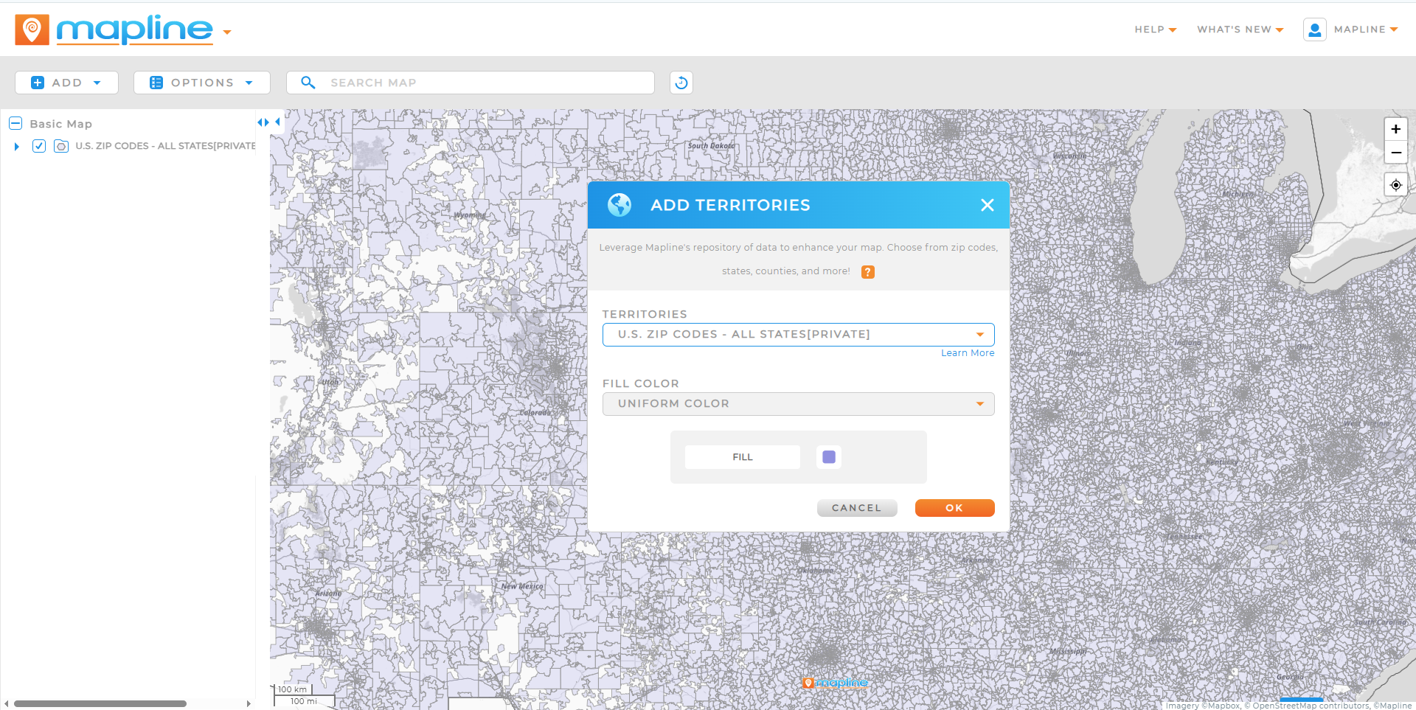Image resolution: width=1416 pixels, height=710 pixels.
Task: Expand the U.S. Zip Codes layer arrow
Action: click(17, 147)
